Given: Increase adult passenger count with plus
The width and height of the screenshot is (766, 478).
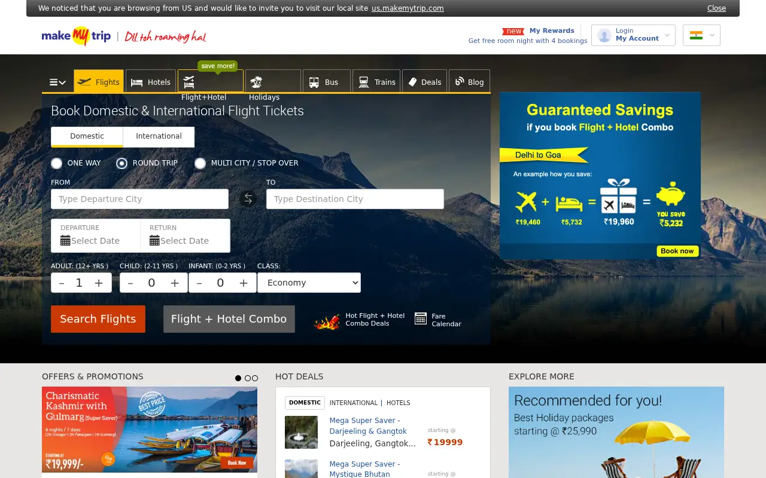Looking at the screenshot, I should coord(99,283).
